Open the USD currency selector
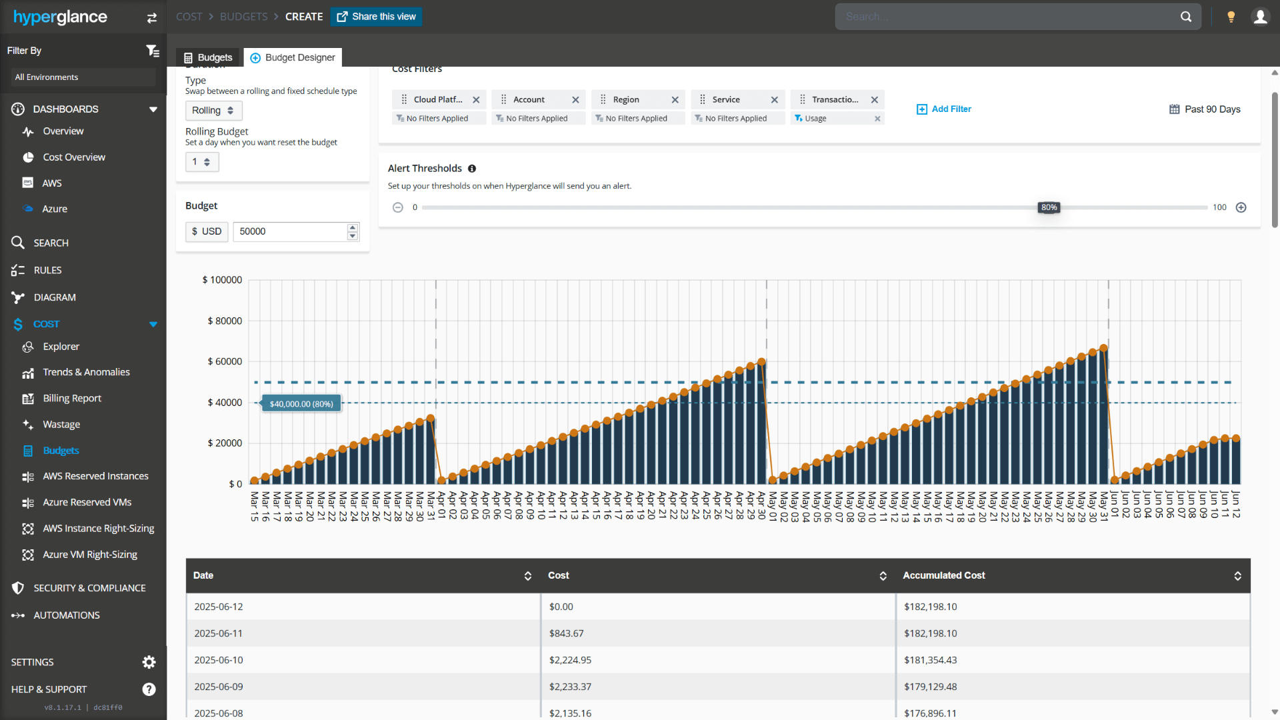The width and height of the screenshot is (1280, 720). pyautogui.click(x=207, y=231)
